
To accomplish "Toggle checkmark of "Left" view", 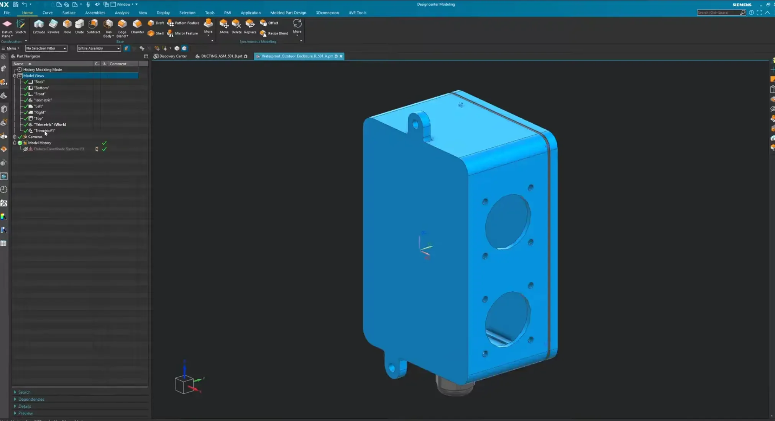I will tap(26, 106).
